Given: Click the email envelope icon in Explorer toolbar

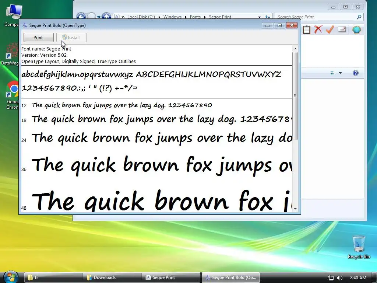Looking at the screenshot, I should click(342, 29).
